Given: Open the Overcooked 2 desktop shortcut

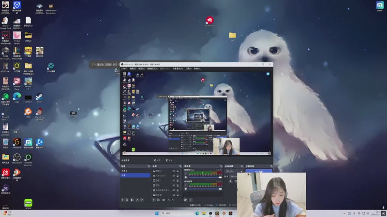Looking at the screenshot, I should coord(28,83).
